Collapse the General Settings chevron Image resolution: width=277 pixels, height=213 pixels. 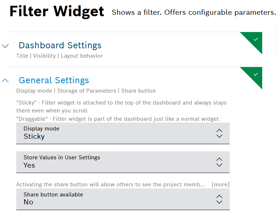click(x=5, y=81)
